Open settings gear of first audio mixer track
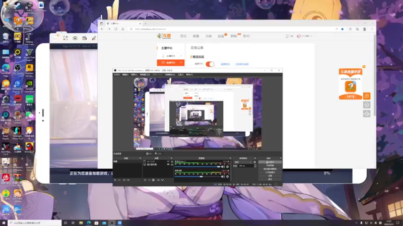The height and width of the screenshot is (226, 403). [228, 167]
